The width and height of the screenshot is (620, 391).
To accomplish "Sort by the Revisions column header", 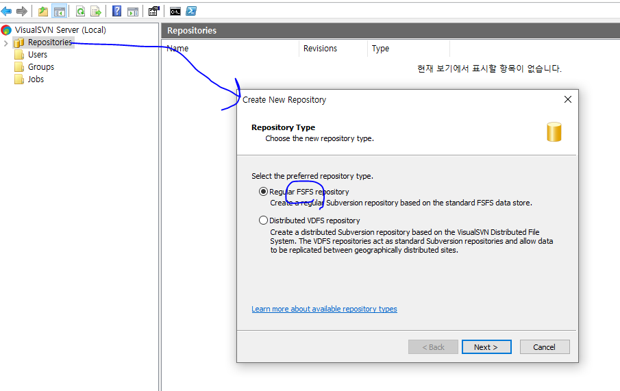I will [x=334, y=49].
